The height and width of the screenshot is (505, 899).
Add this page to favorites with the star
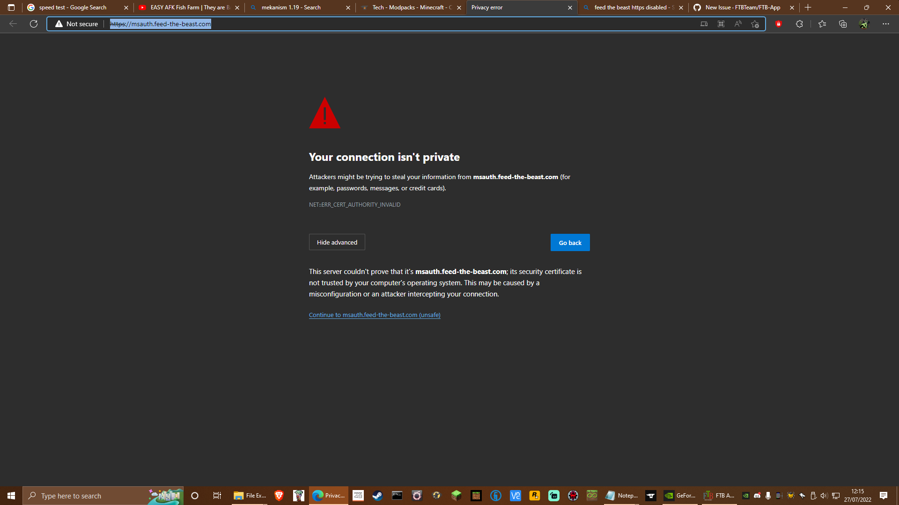754,24
